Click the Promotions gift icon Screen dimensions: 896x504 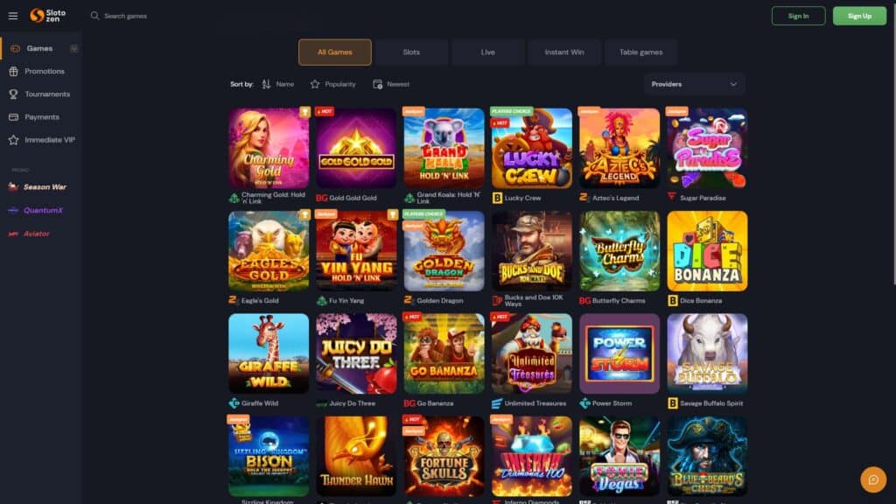[x=14, y=72]
